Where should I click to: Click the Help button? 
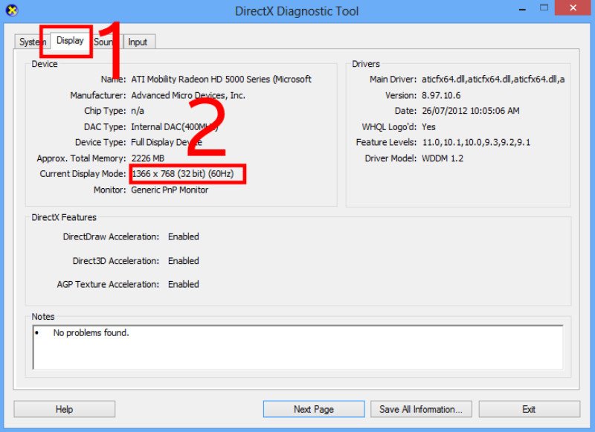(63, 408)
